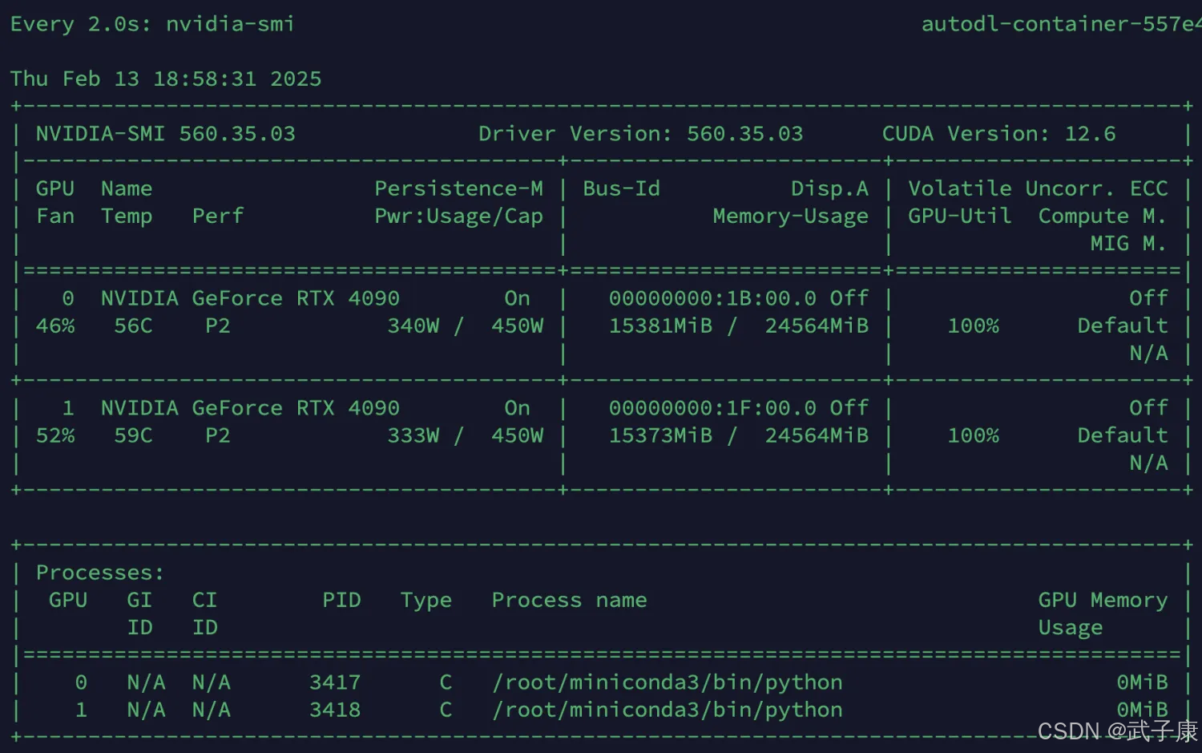This screenshot has height=753, width=1202.
Task: Click the 'PID' column header
Action: (x=341, y=600)
